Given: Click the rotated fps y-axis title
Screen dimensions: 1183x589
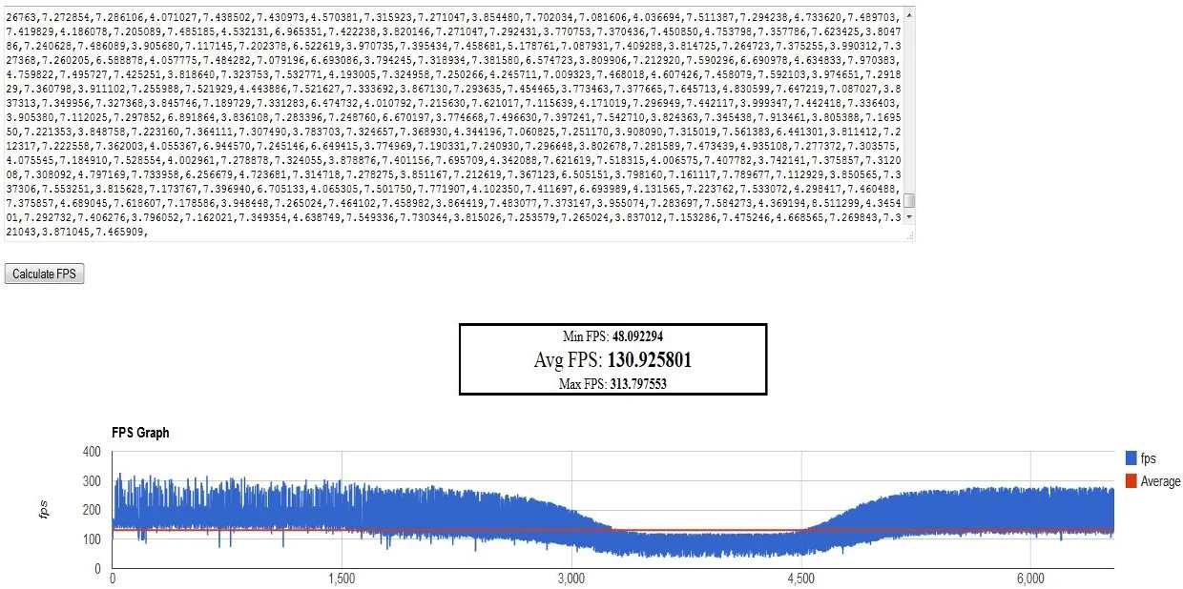Looking at the screenshot, I should tap(44, 510).
